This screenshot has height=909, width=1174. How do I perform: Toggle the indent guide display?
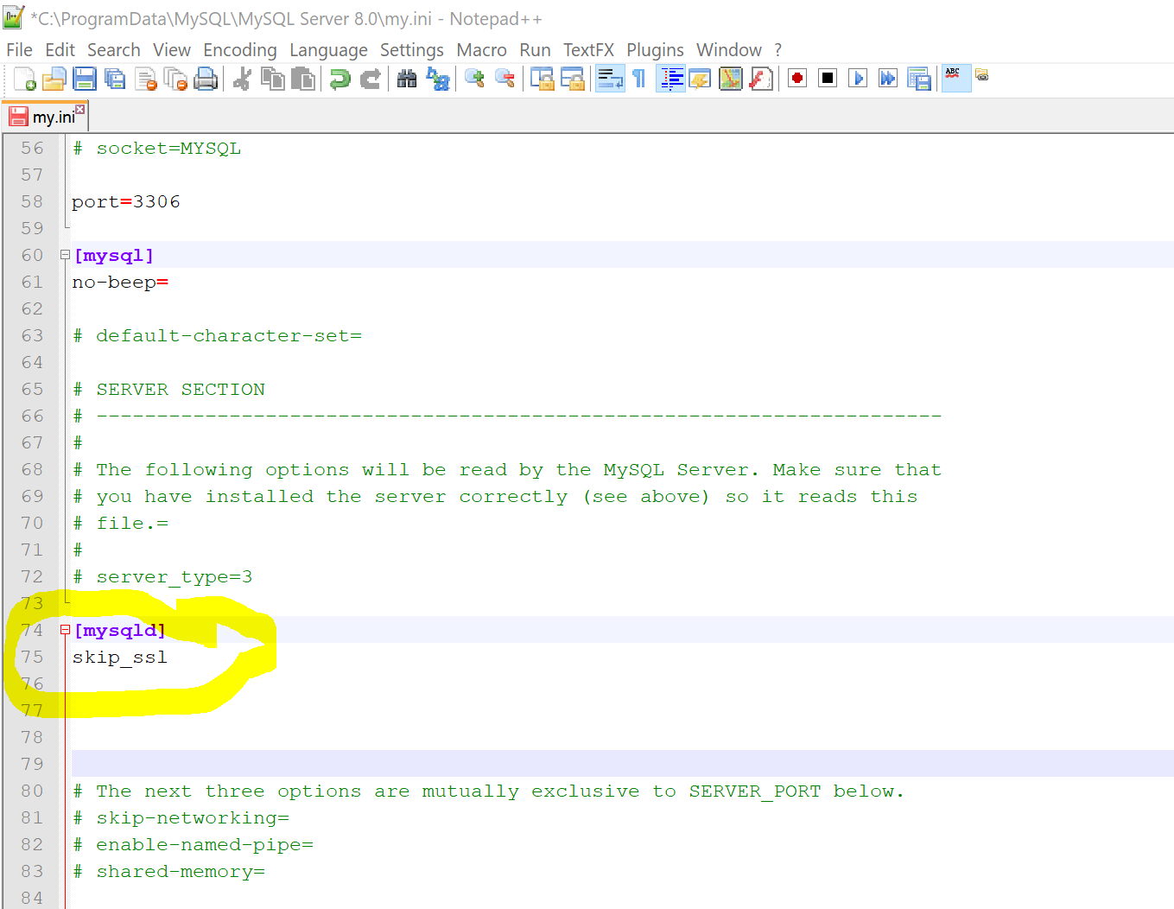(x=670, y=79)
